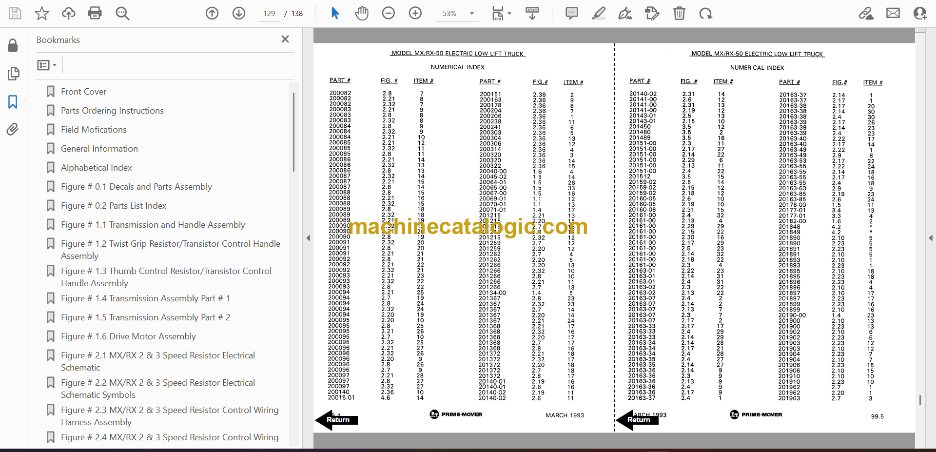Go to next page arrow

[x=239, y=13]
